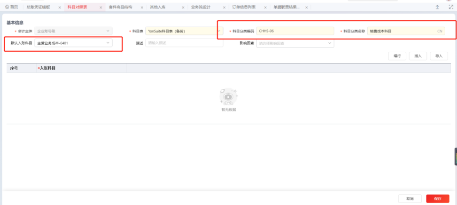Viewport: 457px width, 205px height.
Task: Switch to the 总账凭证模板 tab
Action: pyautogui.click(x=38, y=7)
